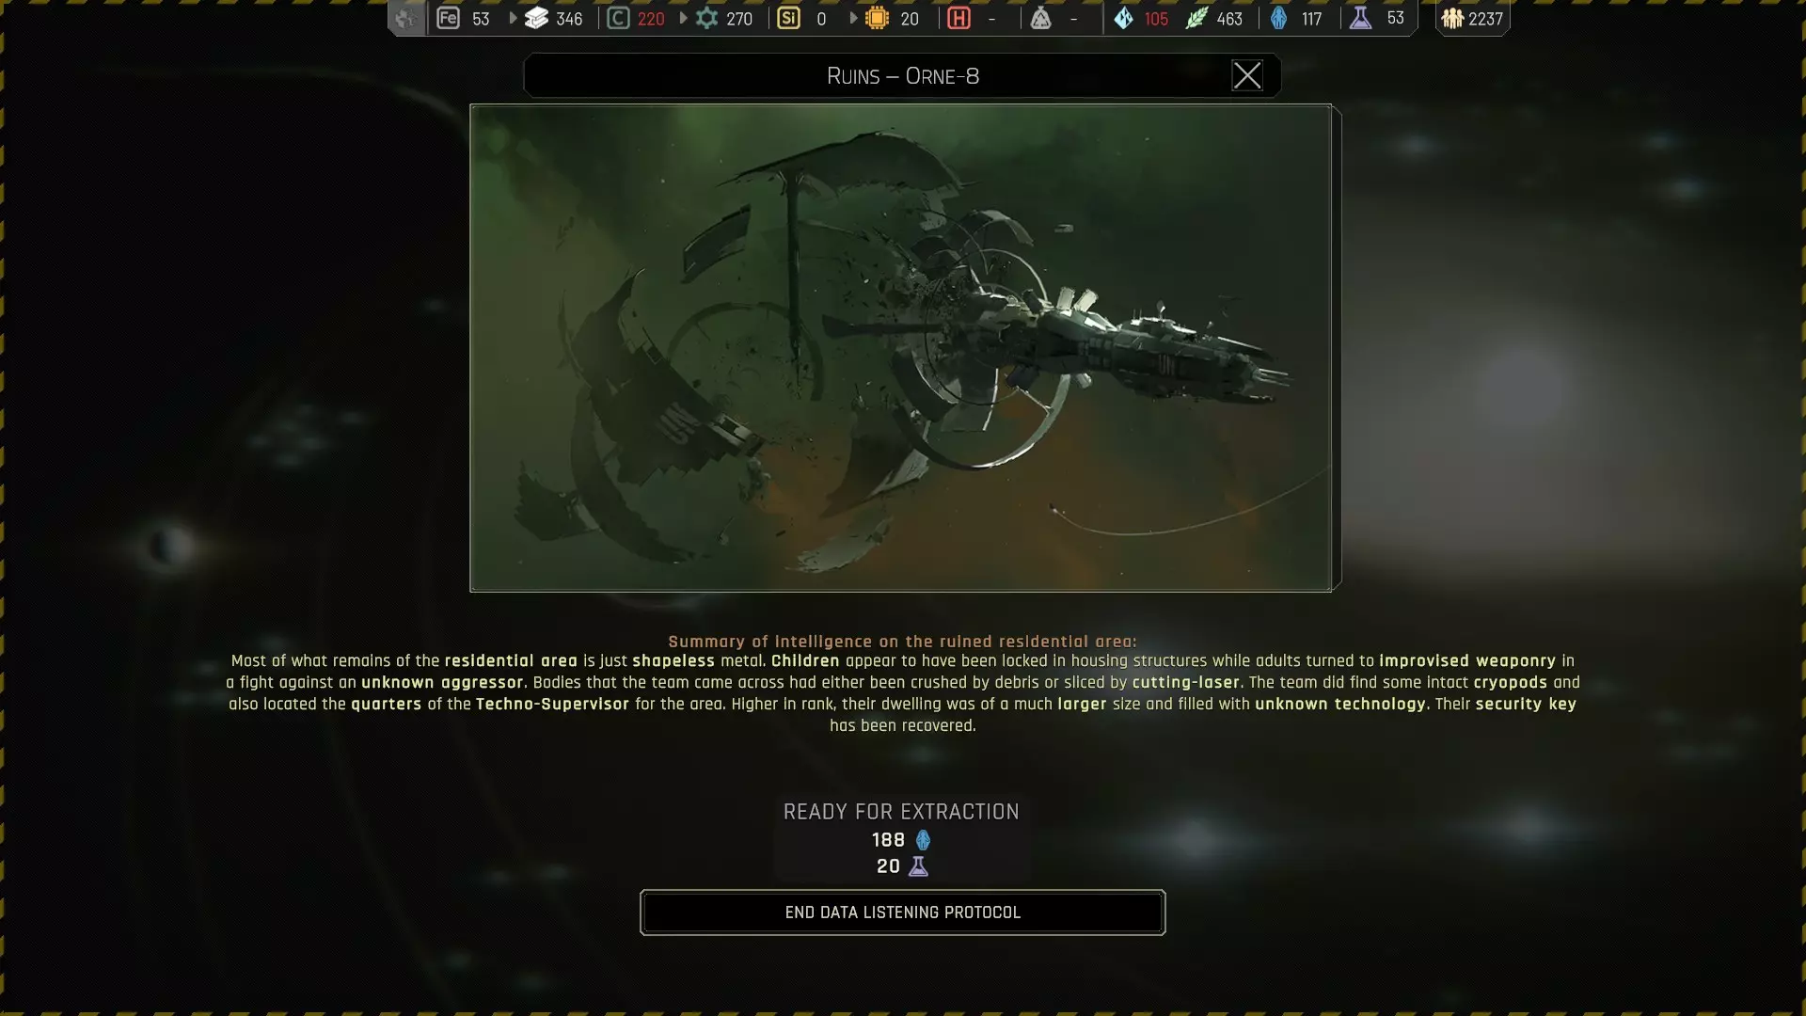The height and width of the screenshot is (1016, 1806).
Task: Click the science flask icon in top bar
Action: click(1360, 18)
